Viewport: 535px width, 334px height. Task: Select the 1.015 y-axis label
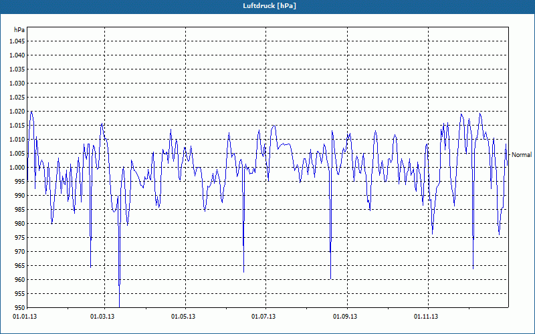[17, 126]
